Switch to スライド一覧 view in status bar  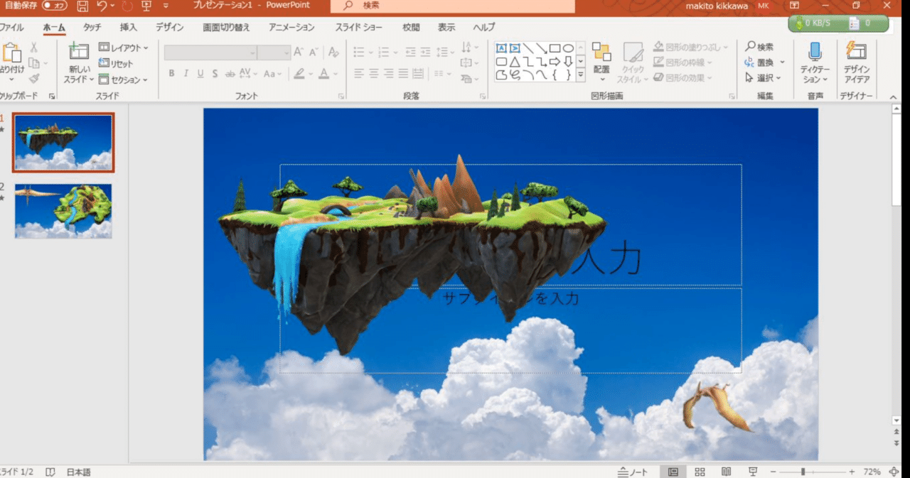pos(699,471)
